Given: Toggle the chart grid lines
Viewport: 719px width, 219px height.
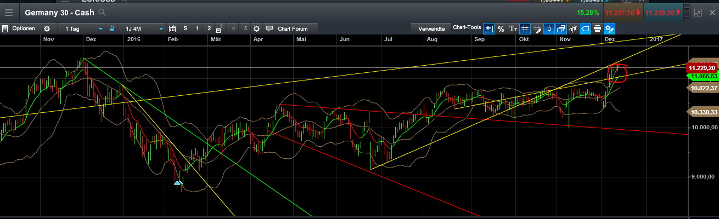Looking at the screenshot, I should tap(525, 28).
